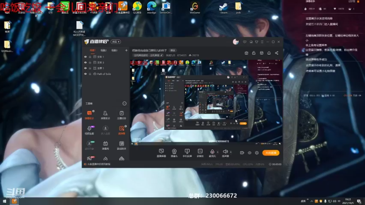This screenshot has height=205, width=365.
Task: Open QQ音乐 desktop shortcut
Action: click(x=137, y=8)
